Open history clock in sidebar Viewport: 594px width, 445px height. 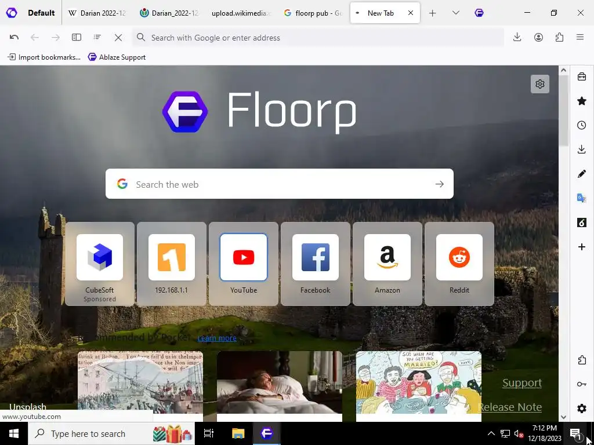tap(582, 125)
